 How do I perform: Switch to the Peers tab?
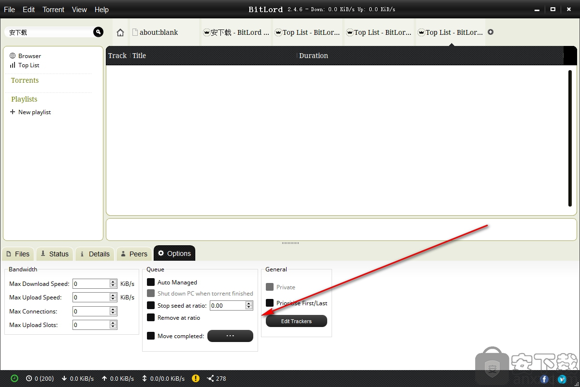pos(134,254)
